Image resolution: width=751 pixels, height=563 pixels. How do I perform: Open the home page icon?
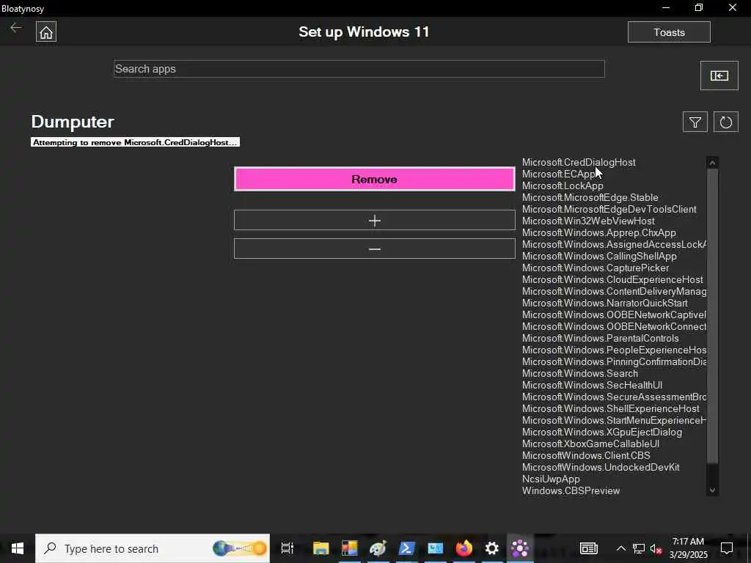coord(46,32)
